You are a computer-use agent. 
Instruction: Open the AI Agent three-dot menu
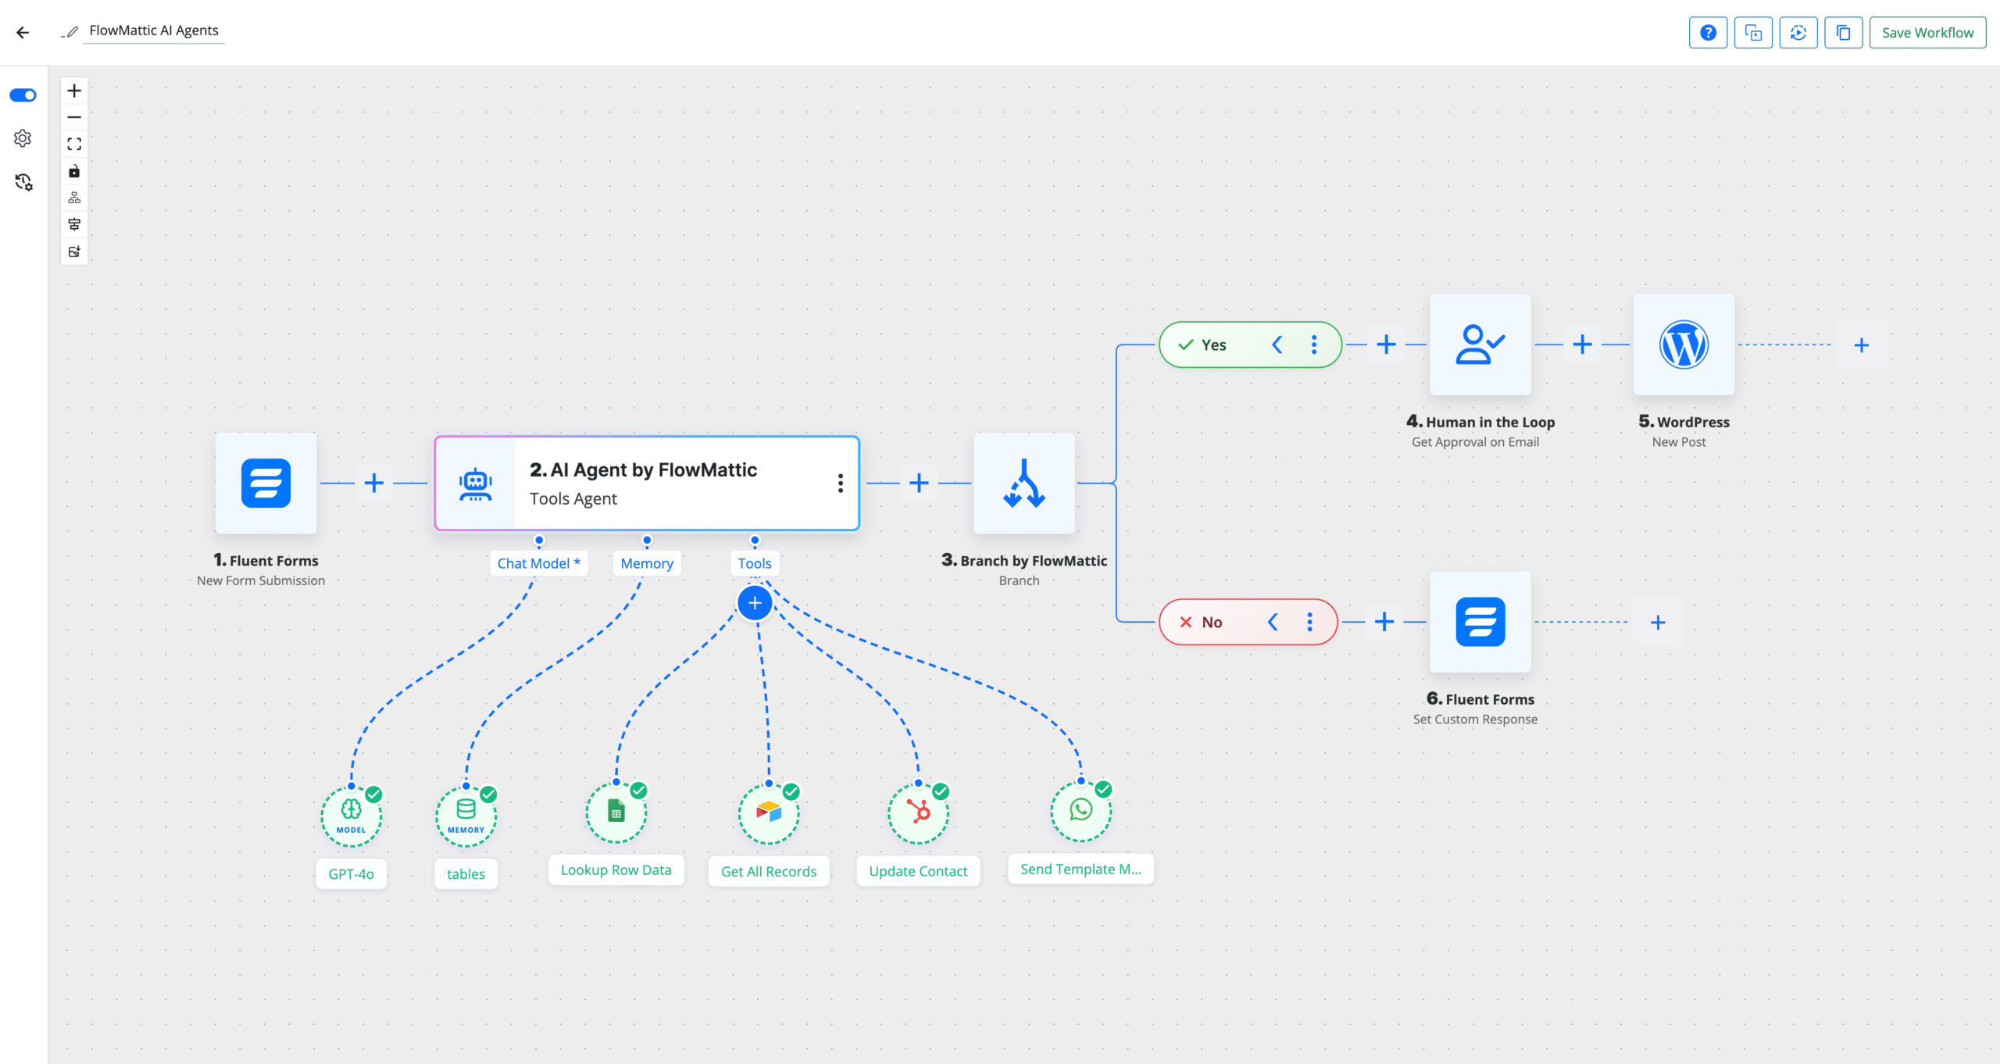coord(840,483)
